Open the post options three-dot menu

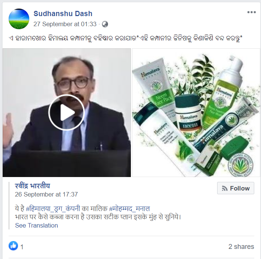pyautogui.click(x=251, y=12)
